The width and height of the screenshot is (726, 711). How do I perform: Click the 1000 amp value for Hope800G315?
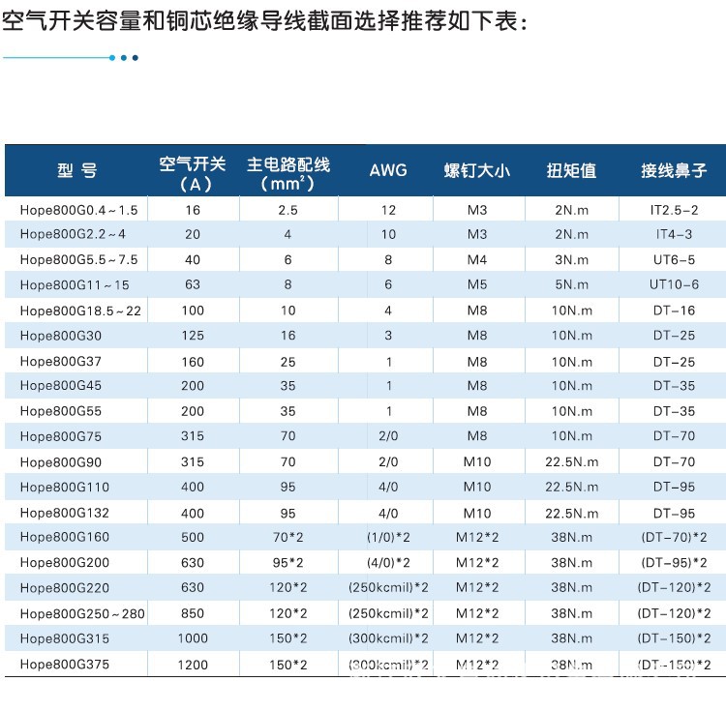[193, 637]
